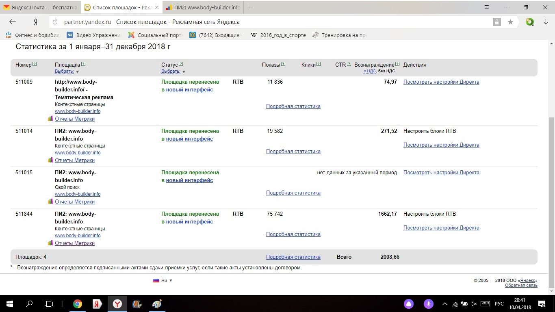This screenshot has height=312, width=555.
Task: Bookmark this page with the star icon
Action: tap(510, 22)
